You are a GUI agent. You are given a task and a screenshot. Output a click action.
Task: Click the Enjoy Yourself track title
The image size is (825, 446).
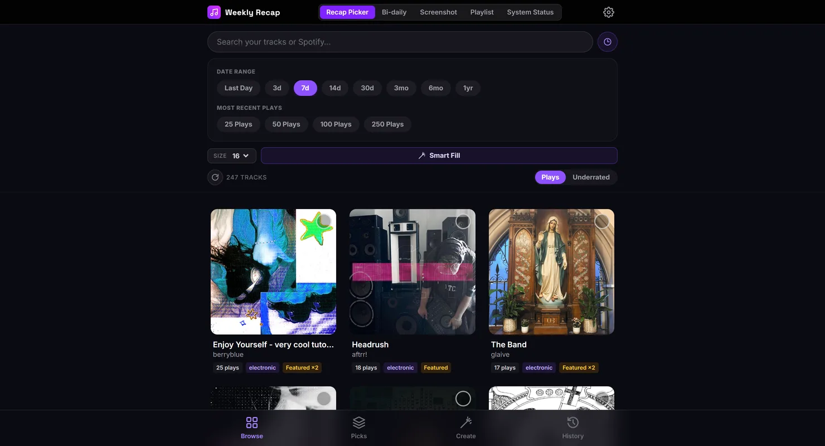[x=273, y=345]
